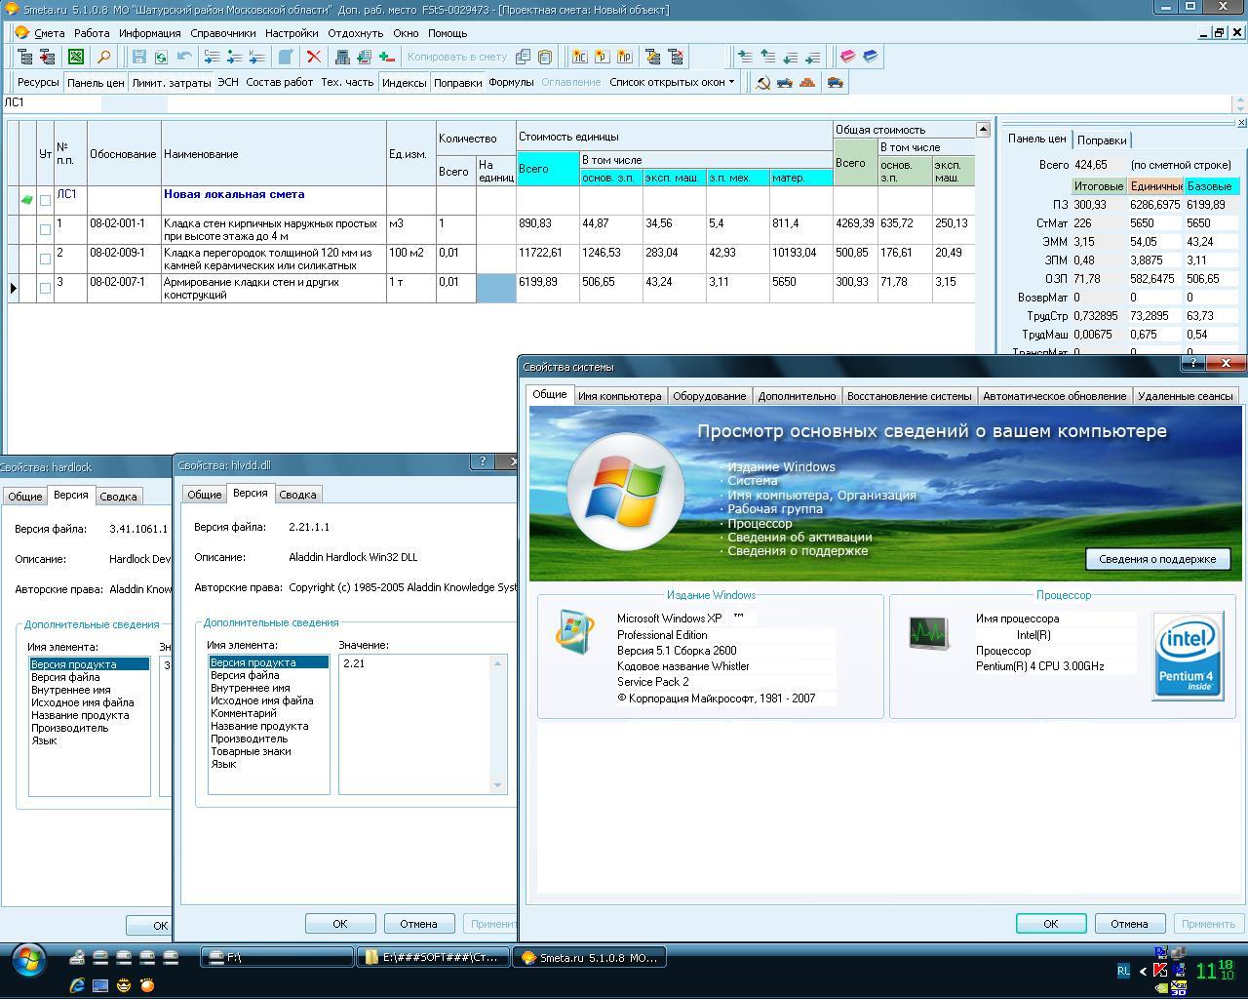Click the floppy disk save icon
The height and width of the screenshot is (999, 1248).
coord(139,58)
